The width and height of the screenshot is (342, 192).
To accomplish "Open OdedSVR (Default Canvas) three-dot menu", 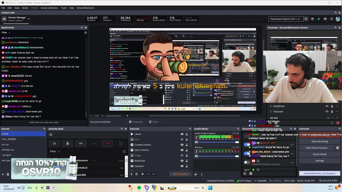I will point(292,162).
